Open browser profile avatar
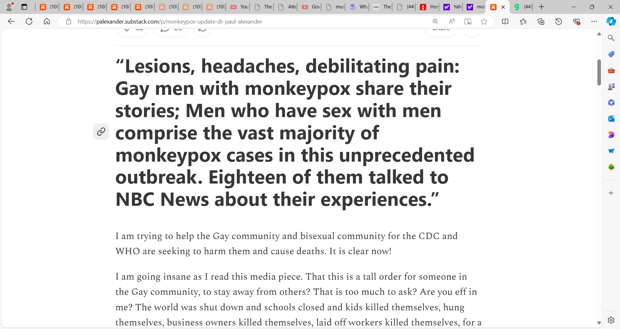Viewport: 620px width, 329px height. pyautogui.click(x=10, y=7)
